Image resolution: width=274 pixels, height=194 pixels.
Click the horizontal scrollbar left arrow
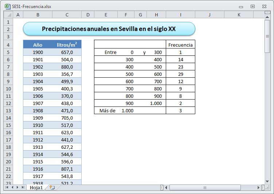coord(167,187)
